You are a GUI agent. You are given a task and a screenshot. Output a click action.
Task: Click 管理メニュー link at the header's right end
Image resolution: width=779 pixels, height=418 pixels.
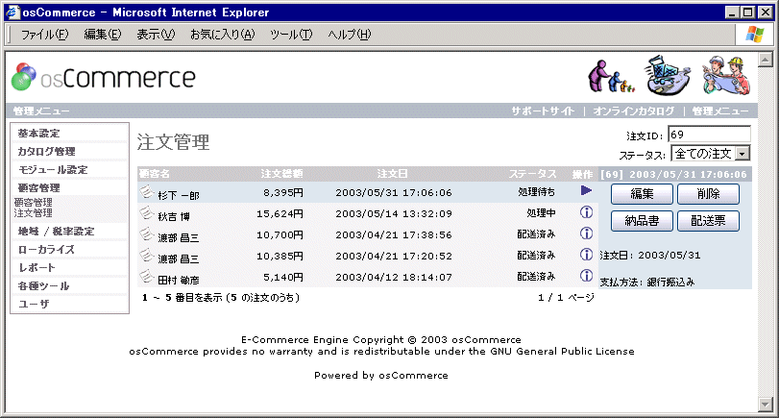[x=720, y=111]
